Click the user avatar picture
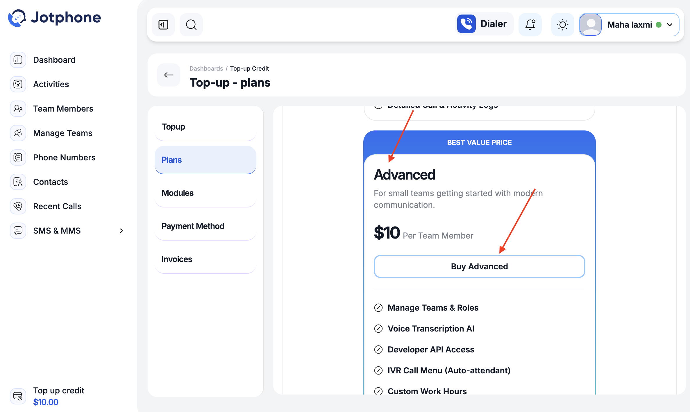This screenshot has height=412, width=690. (x=591, y=25)
